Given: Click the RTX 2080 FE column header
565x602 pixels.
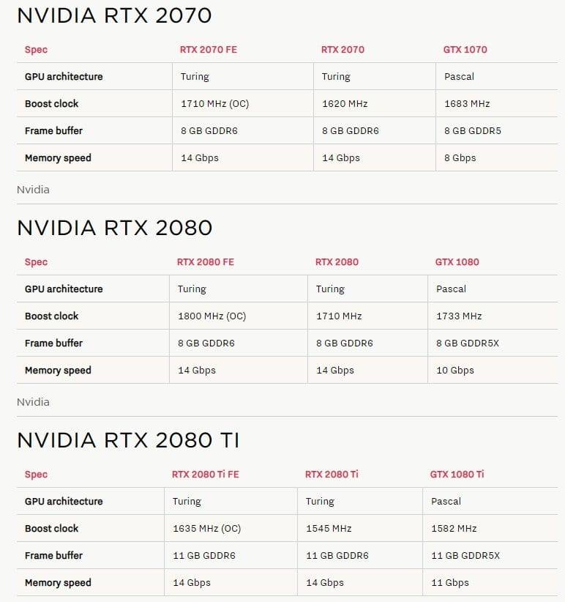Looking at the screenshot, I should (205, 262).
